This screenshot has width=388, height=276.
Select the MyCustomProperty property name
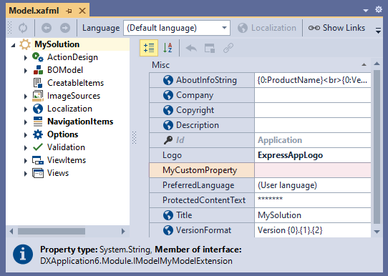coord(200,170)
